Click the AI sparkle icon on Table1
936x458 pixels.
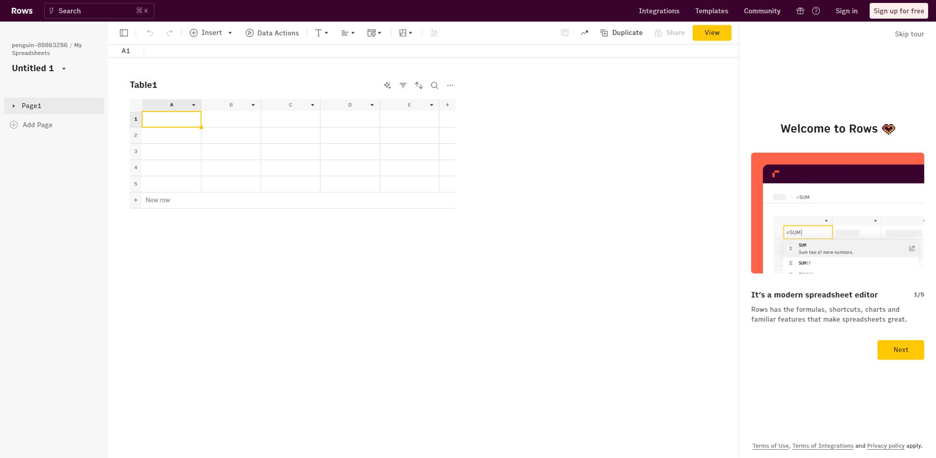pyautogui.click(x=387, y=85)
